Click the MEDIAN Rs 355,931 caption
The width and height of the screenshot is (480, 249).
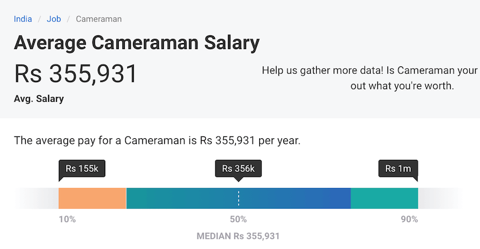click(238, 236)
